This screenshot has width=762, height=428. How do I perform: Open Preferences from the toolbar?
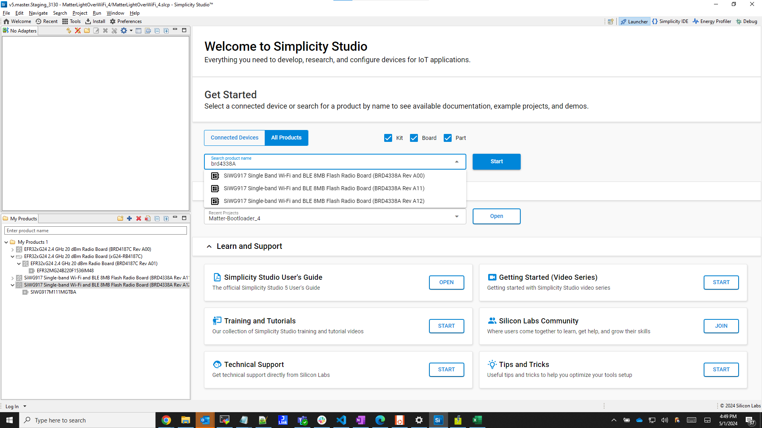click(126, 21)
